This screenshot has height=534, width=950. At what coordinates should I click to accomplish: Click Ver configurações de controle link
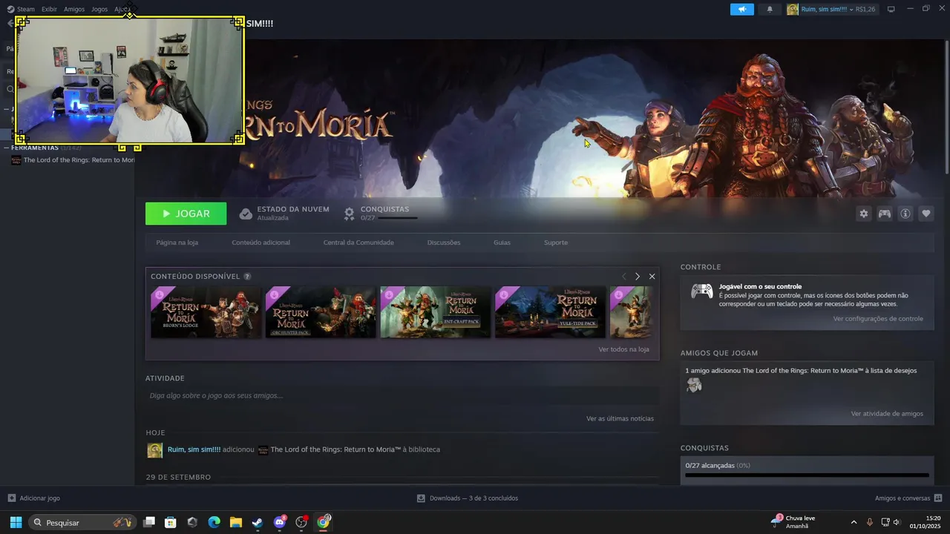click(x=878, y=319)
